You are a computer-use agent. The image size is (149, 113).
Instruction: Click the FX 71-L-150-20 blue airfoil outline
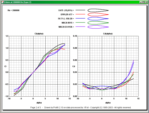click(x=98, y=19)
